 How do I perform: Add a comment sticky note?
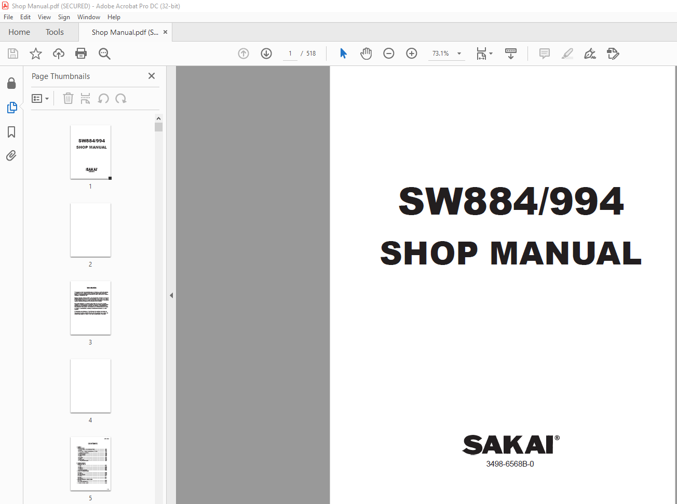545,54
